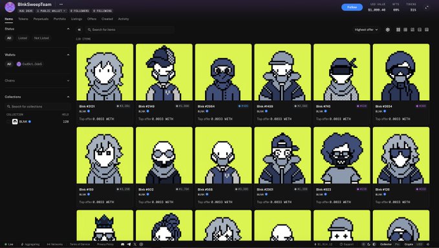Switch footer currency to USD
Viewport: 439px width, 248px height.
[419, 244]
